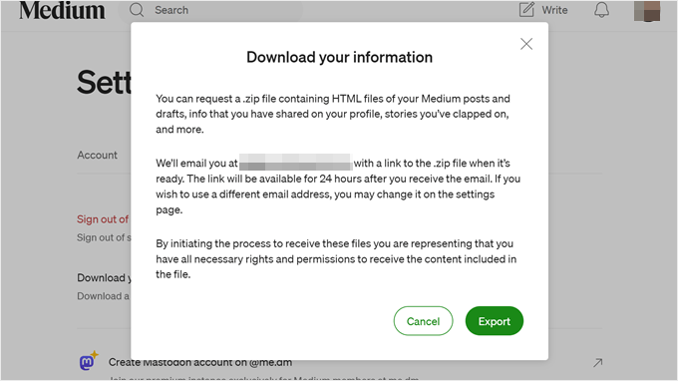The image size is (678, 381).
Task: Select the Account tab in Settings
Action: [x=98, y=155]
